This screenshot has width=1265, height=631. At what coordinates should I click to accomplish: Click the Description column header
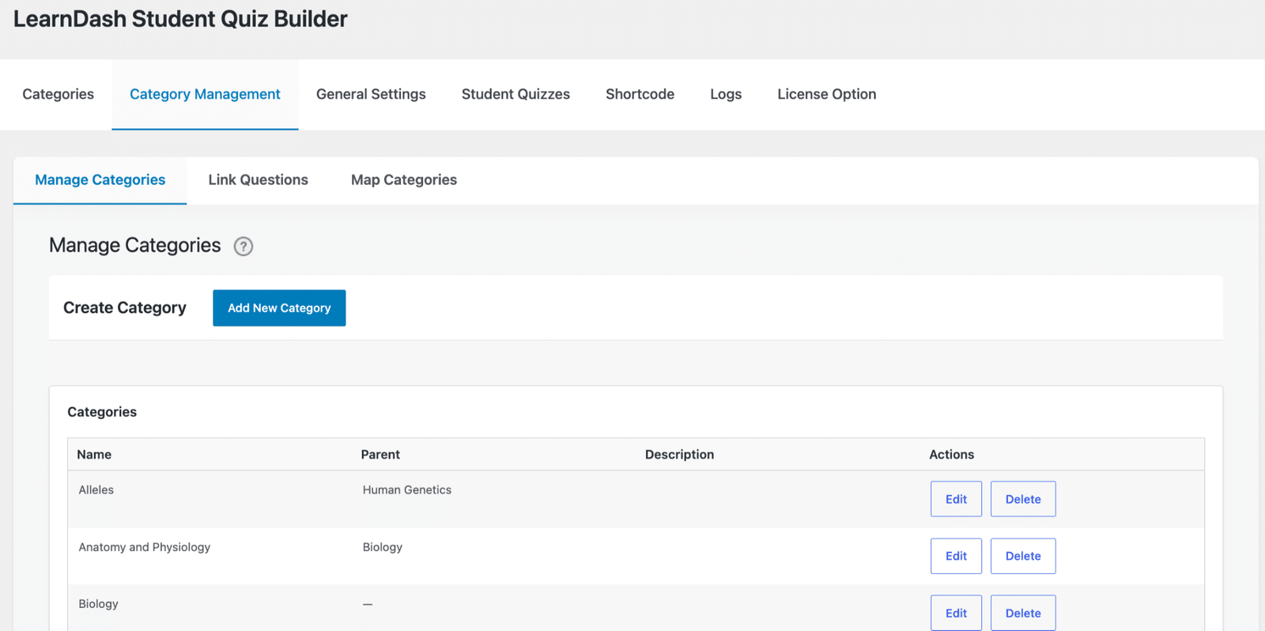pyautogui.click(x=679, y=455)
